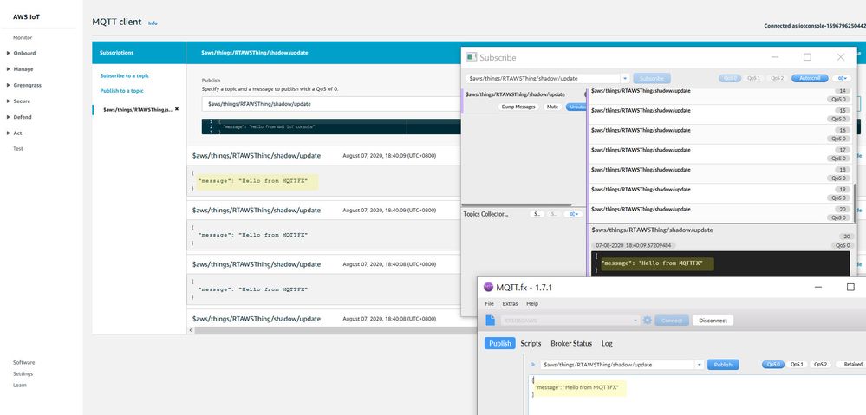This screenshot has width=866, height=415.
Task: Click the AWS console publish topic field
Action: pos(331,104)
